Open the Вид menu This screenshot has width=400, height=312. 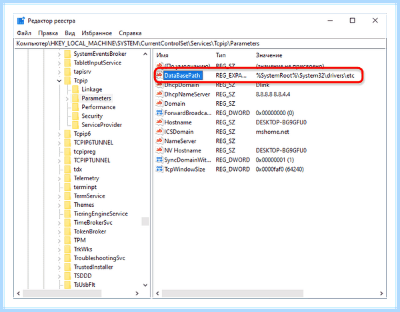69,33
